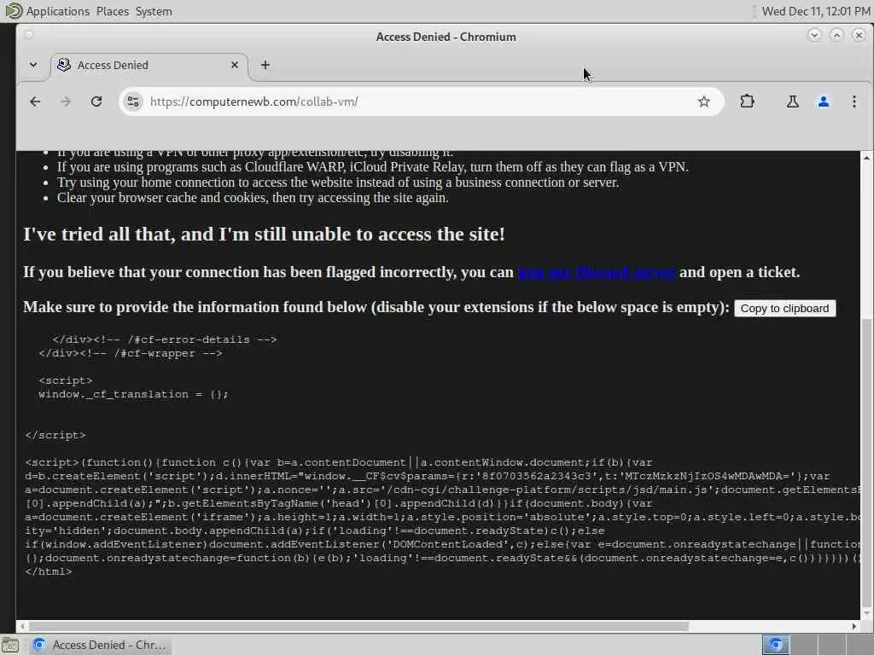The image size is (874, 655).
Task: Click the "Clear your browser cache and cookies" bullet
Action: pyautogui.click(x=253, y=198)
